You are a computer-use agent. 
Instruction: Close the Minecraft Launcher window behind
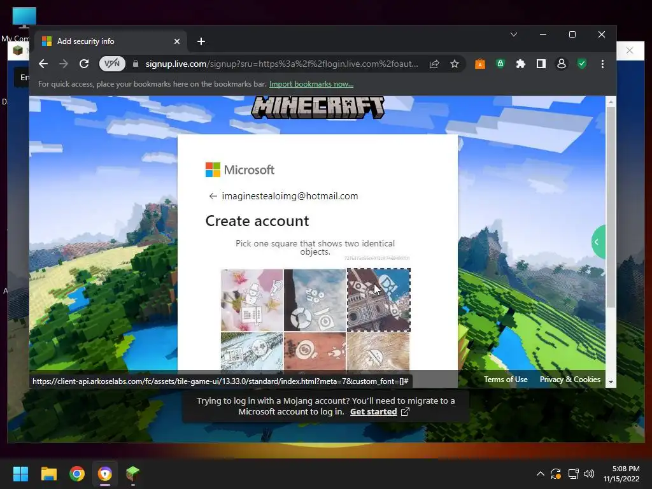(x=630, y=50)
